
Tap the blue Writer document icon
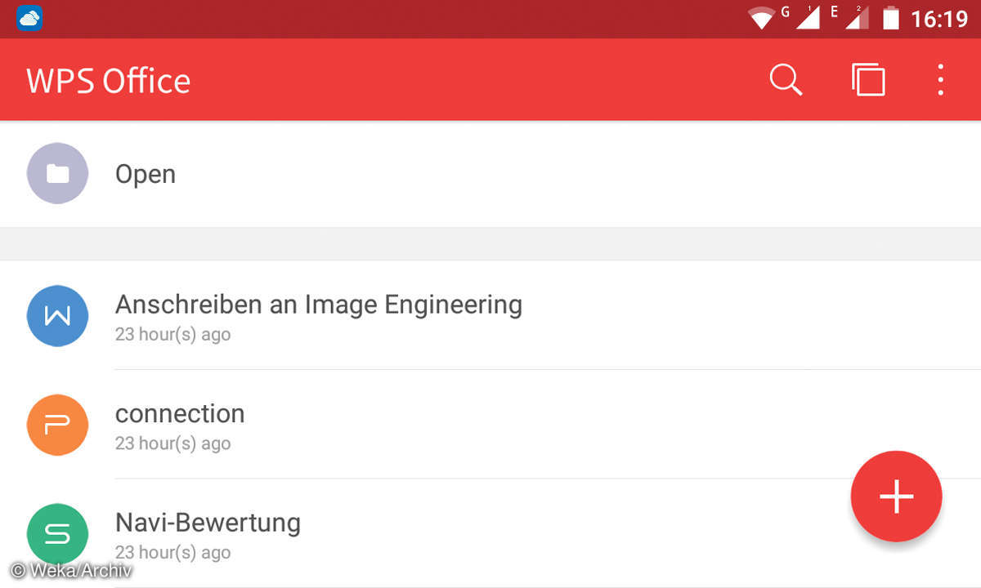pos(57,315)
